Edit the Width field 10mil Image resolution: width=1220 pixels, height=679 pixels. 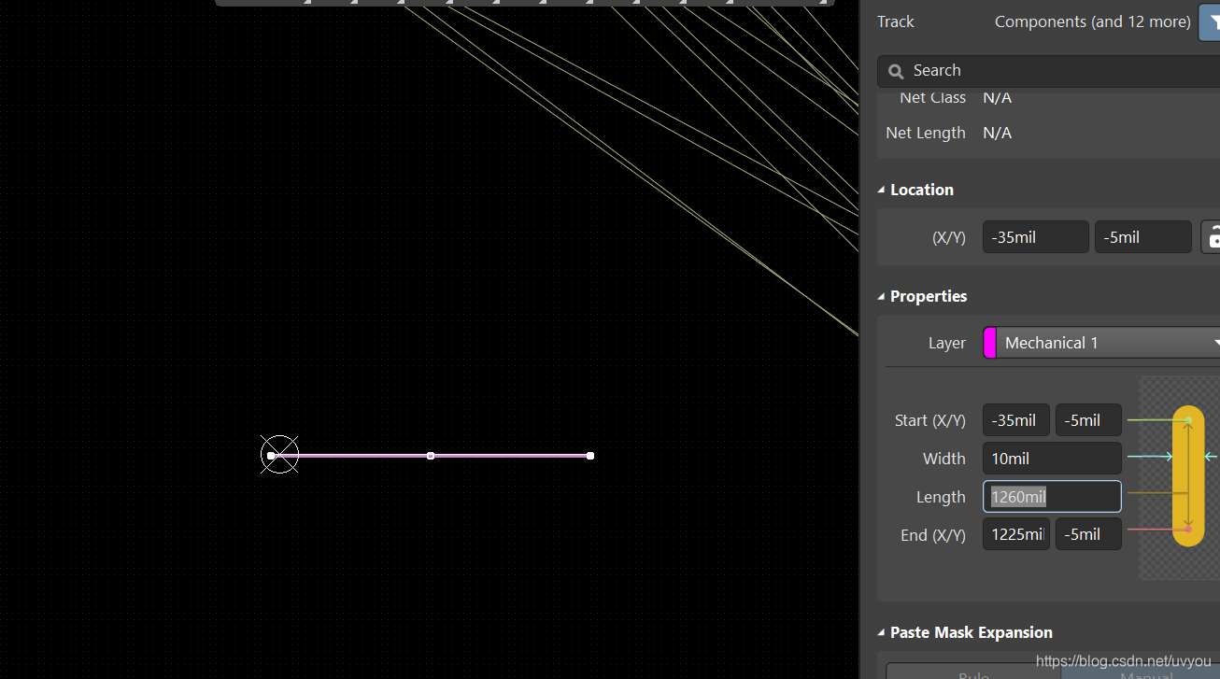pos(1052,459)
